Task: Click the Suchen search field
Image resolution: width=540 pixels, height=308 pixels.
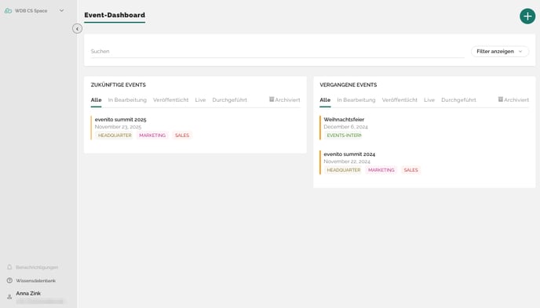Action: [277, 51]
